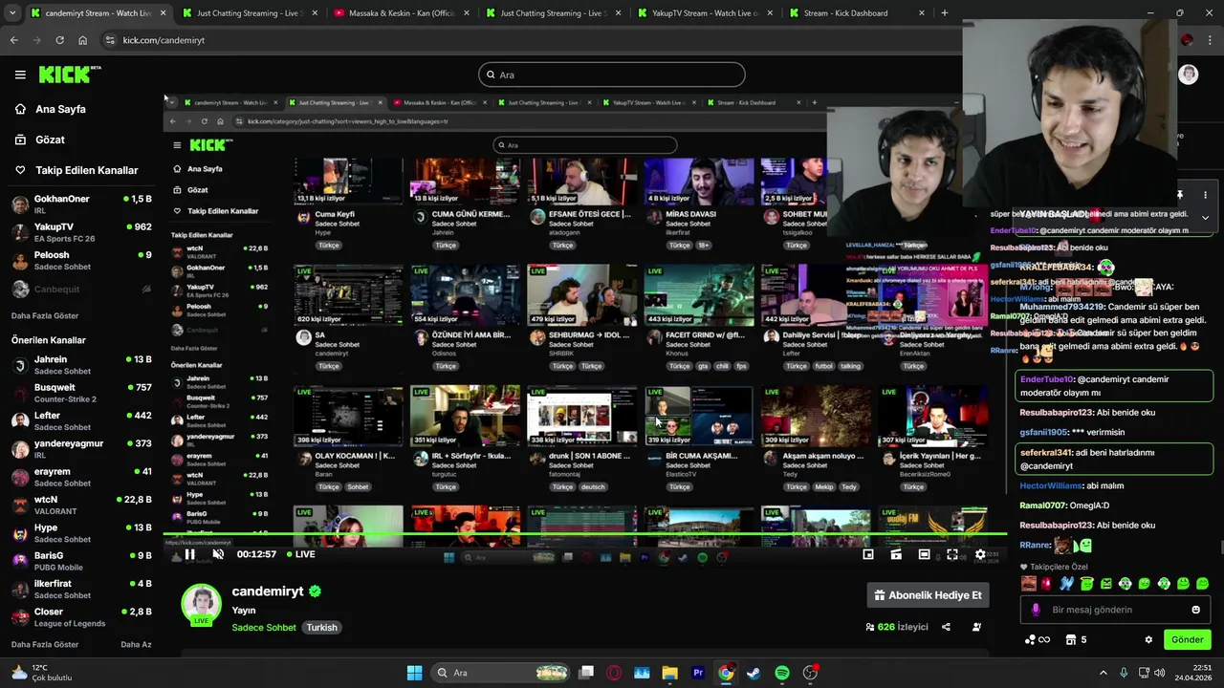The image size is (1224, 688).
Task: Open chat three-dot options menu
Action: click(x=1205, y=195)
